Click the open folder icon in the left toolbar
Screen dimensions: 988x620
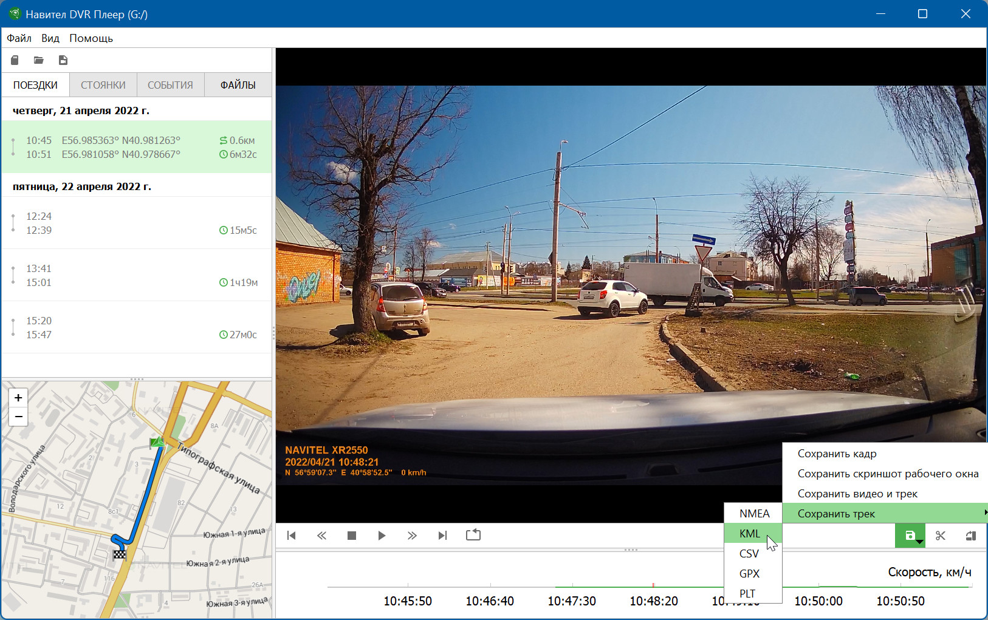[x=39, y=60]
